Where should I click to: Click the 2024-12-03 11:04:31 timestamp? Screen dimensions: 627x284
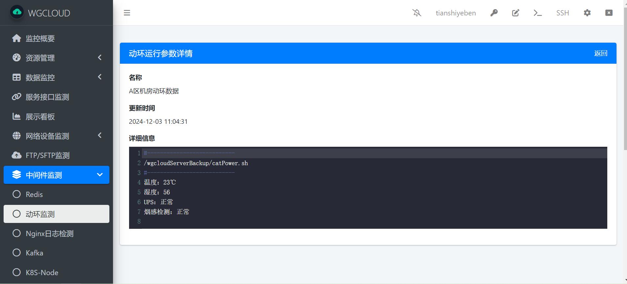point(158,121)
